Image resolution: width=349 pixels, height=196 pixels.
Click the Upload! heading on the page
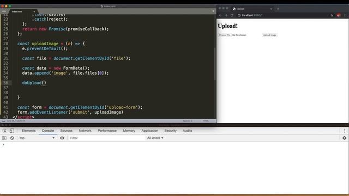[x=228, y=26]
